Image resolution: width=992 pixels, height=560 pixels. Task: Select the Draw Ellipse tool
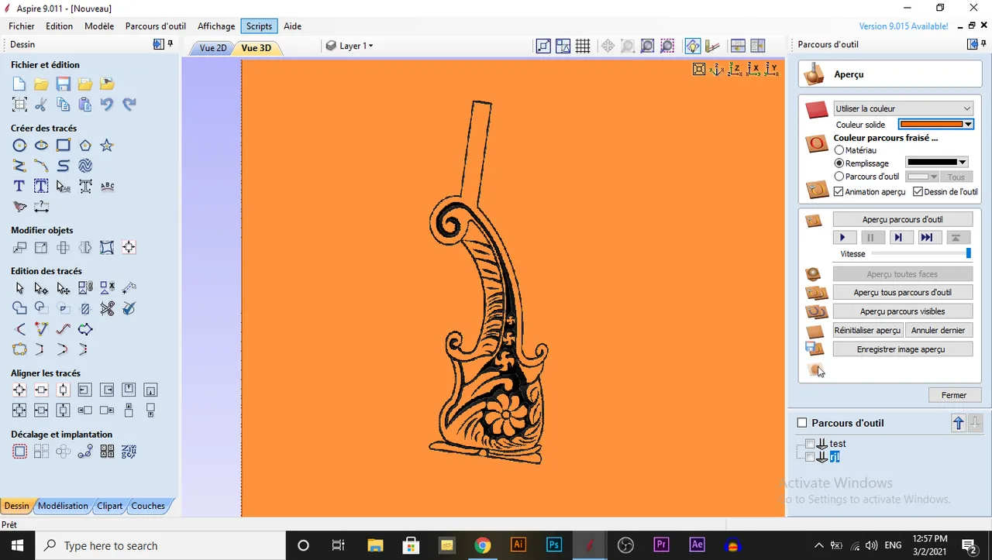click(x=41, y=145)
